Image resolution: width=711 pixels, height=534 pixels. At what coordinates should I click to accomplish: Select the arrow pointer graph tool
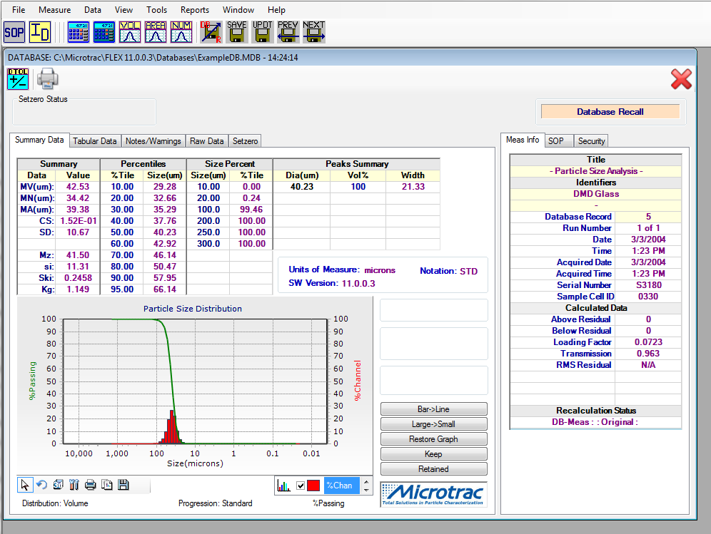[24, 485]
